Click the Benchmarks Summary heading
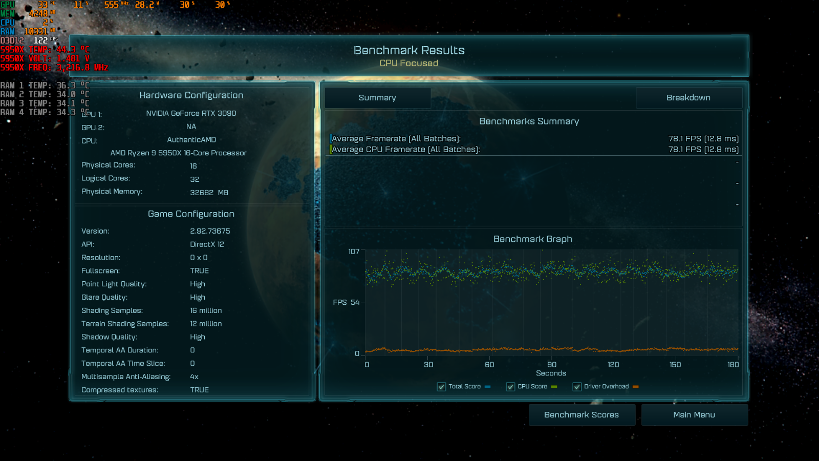819x461 pixels. click(x=529, y=121)
